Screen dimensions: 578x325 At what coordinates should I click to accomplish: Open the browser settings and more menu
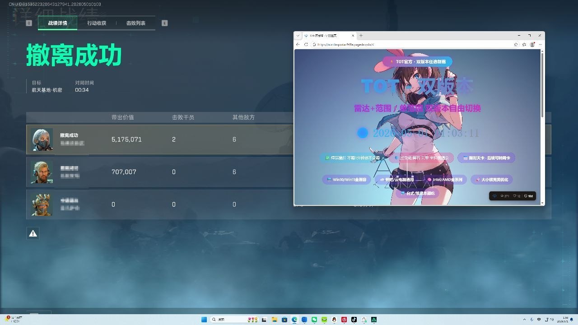540,44
